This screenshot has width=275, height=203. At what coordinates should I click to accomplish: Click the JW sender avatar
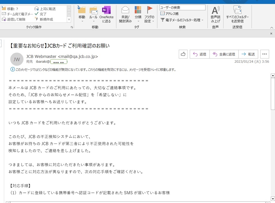click(x=17, y=59)
